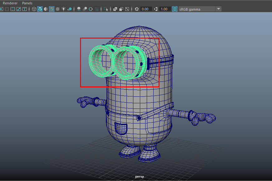The width and height of the screenshot is (272, 181).
Task: Toggle use default material icon
Action: click(46, 9)
